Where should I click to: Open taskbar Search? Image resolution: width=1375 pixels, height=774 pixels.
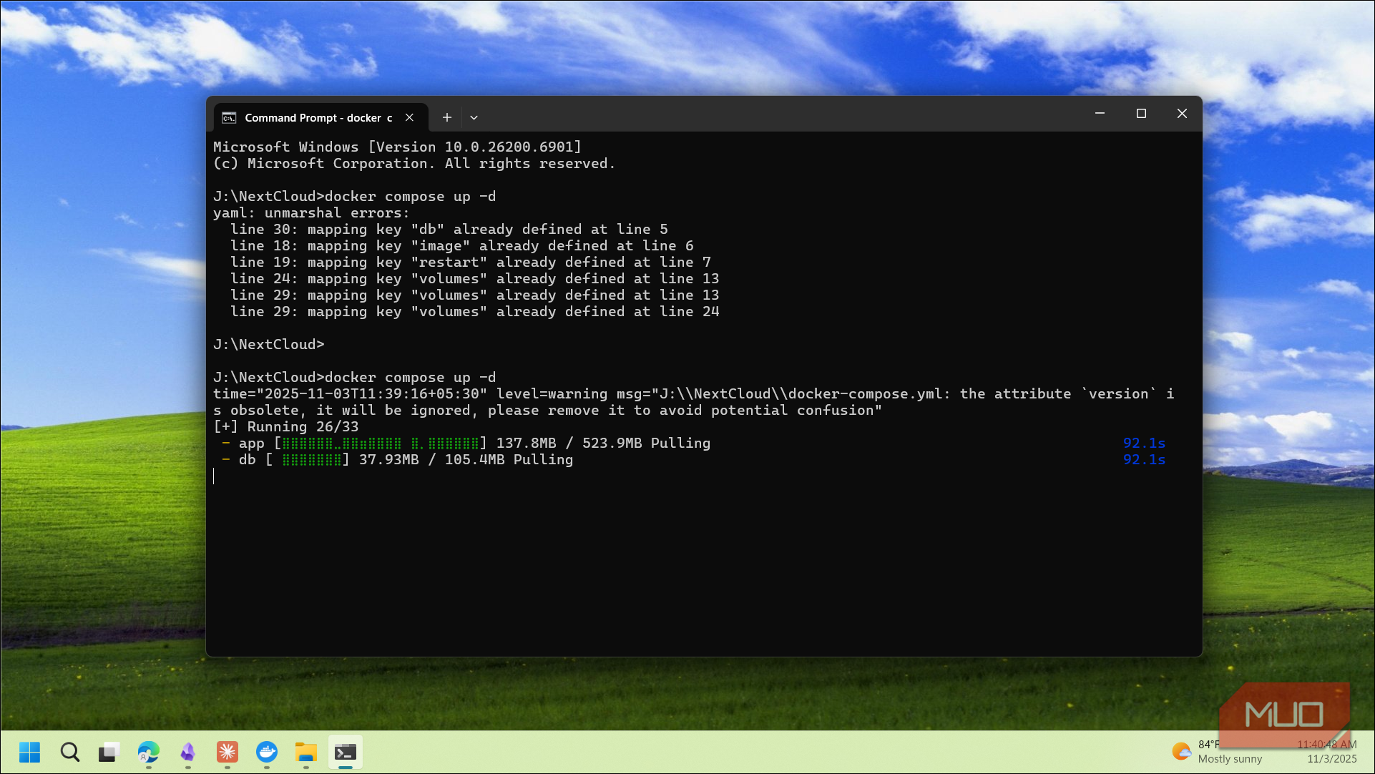tap(69, 752)
